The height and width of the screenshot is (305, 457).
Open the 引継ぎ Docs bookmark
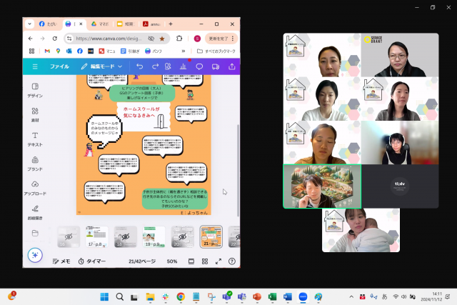(130, 51)
